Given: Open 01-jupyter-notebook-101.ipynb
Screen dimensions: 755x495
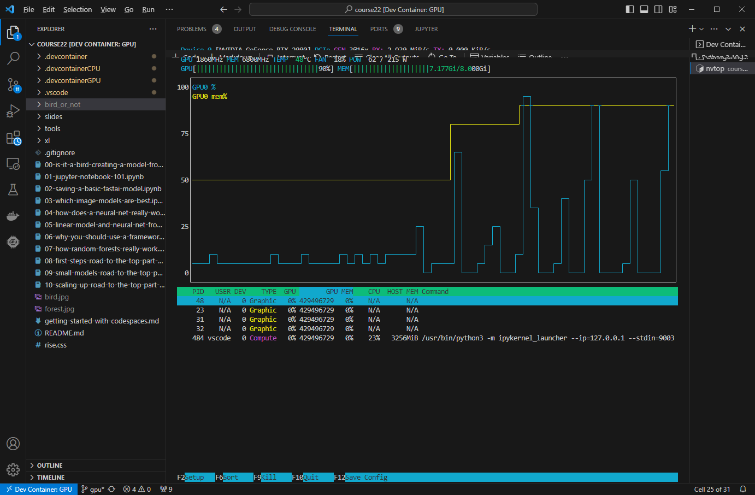Looking at the screenshot, I should pos(96,176).
